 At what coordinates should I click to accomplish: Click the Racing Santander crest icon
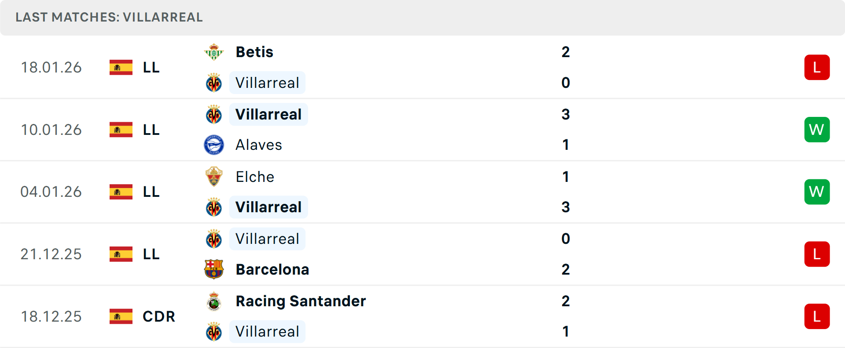pyautogui.click(x=214, y=301)
